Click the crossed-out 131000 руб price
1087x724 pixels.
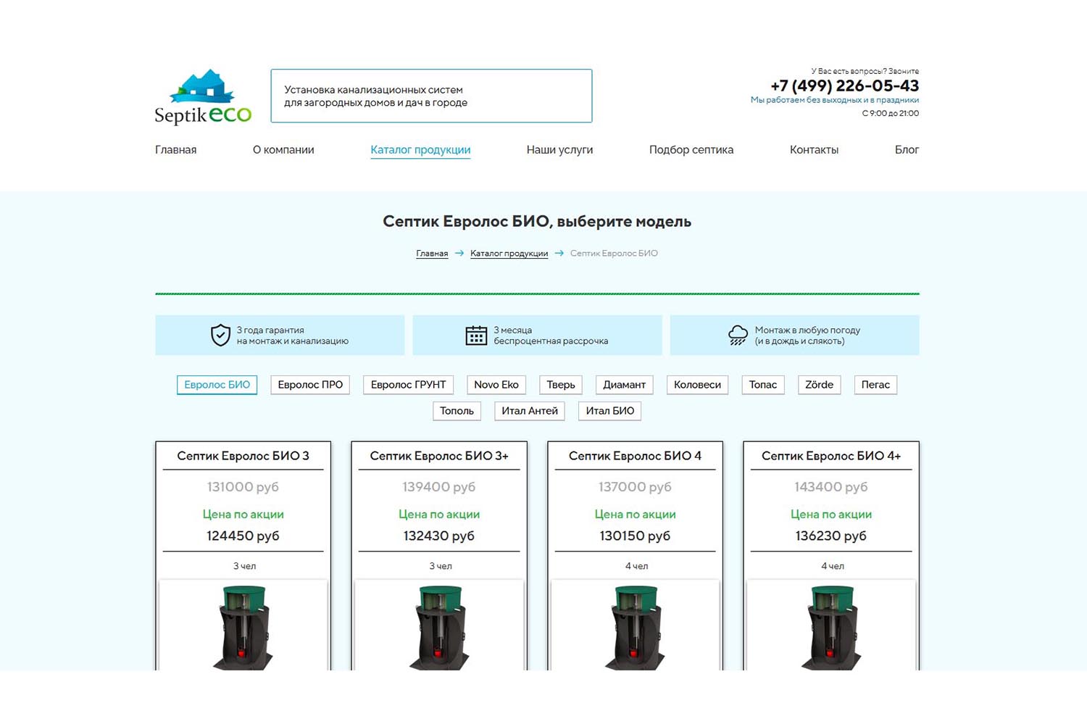pos(243,487)
